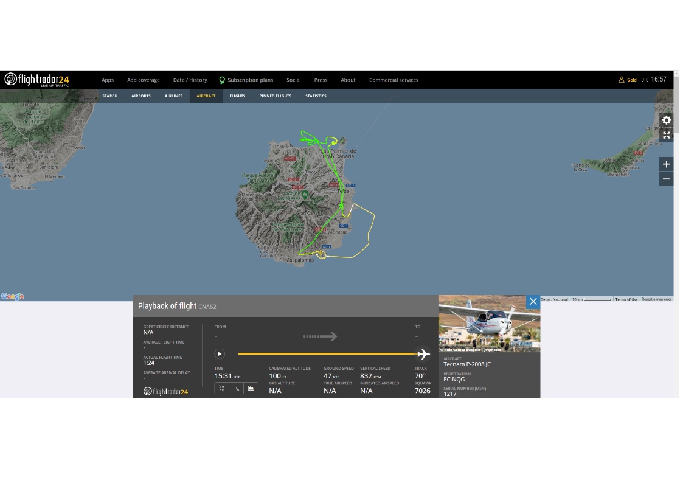Click Report a map error link
683x483 pixels.
click(x=656, y=299)
